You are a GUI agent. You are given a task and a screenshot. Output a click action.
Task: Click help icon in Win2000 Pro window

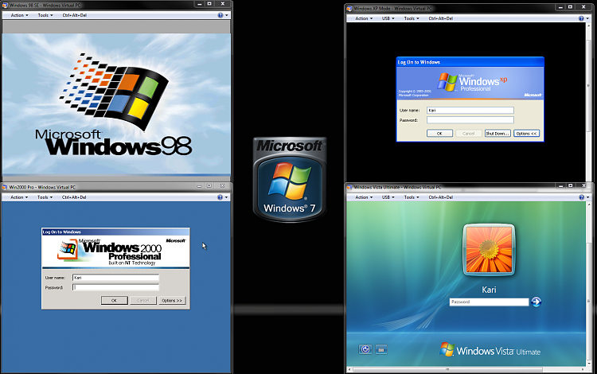(x=220, y=197)
